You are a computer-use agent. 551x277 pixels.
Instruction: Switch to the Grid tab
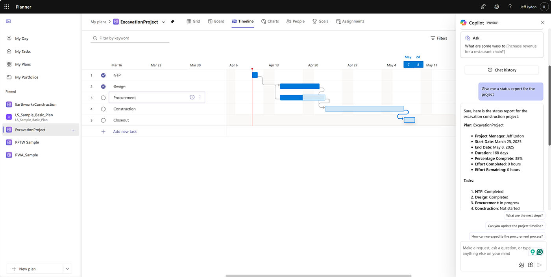(x=193, y=21)
